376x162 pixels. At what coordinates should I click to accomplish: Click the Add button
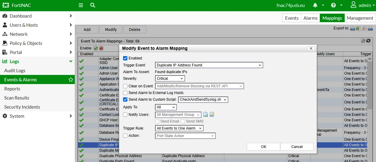[x=87, y=29]
